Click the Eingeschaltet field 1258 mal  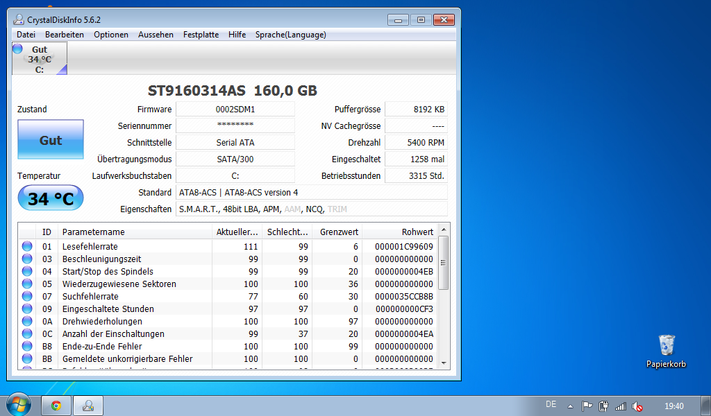click(x=417, y=159)
